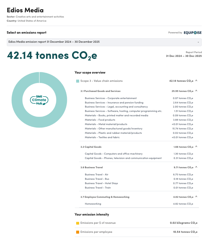
Task: Collapse the Scope 3 Value chain section
Action: 196,81
